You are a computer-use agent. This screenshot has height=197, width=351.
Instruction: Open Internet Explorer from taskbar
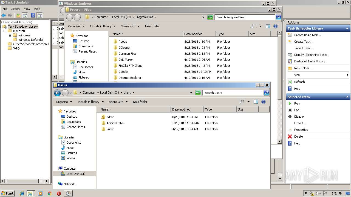coord(22,193)
